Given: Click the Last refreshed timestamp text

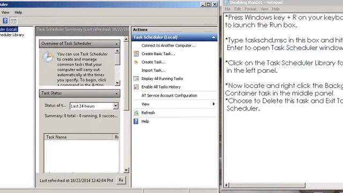Looking at the screenshot, I should [x=76, y=181].
